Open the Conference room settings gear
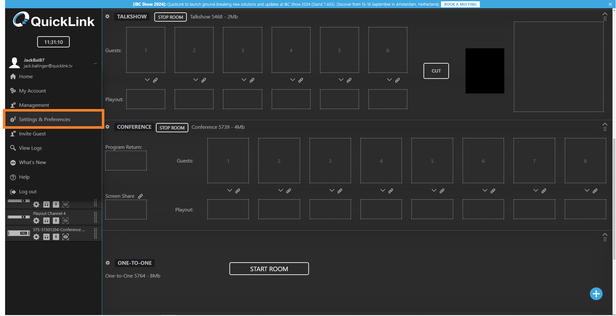Screen dimensions: 616x316 (x=108, y=127)
